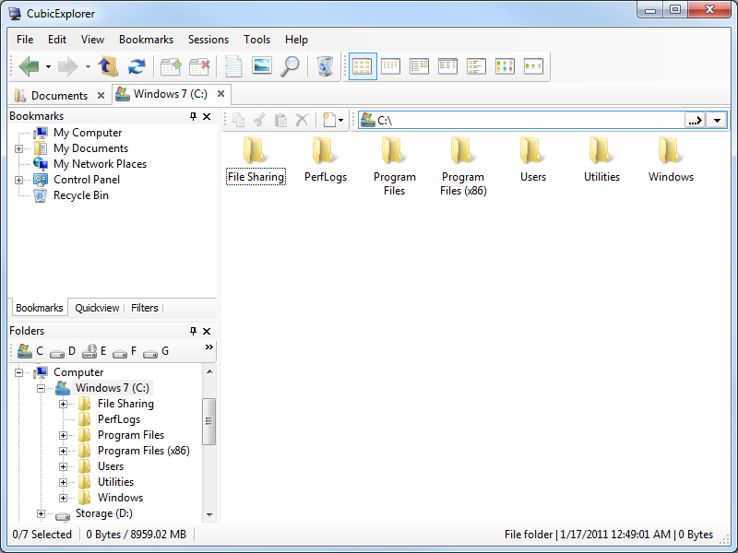
Task: Toggle pin on the Bookmarks panel
Action: (194, 117)
